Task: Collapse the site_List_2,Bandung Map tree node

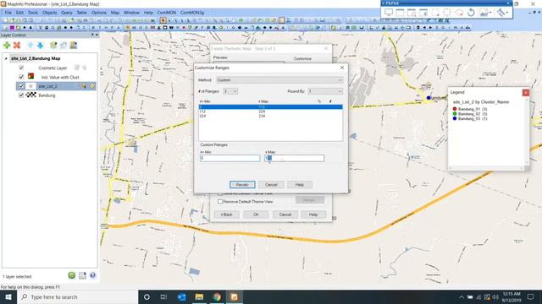Action: (x=6, y=58)
